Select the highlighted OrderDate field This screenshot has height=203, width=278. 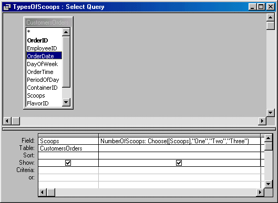tap(44, 56)
